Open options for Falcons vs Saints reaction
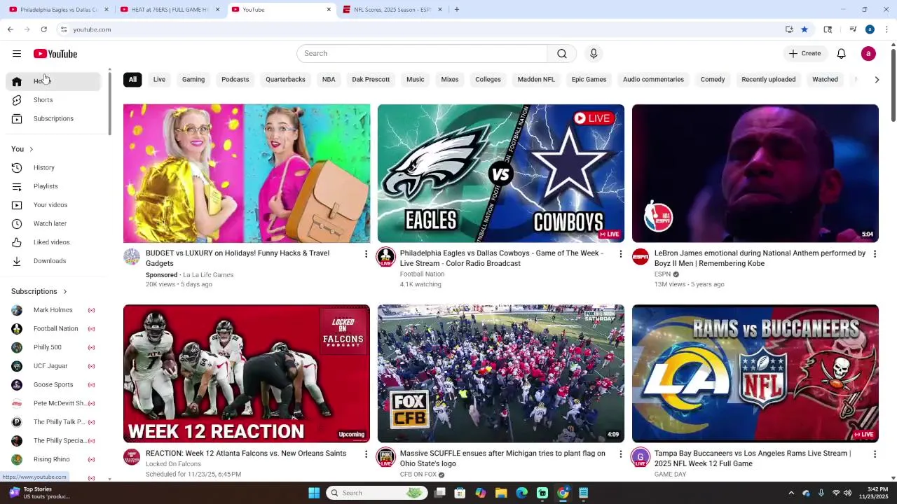Viewport: 897px width, 504px height. 366,454
